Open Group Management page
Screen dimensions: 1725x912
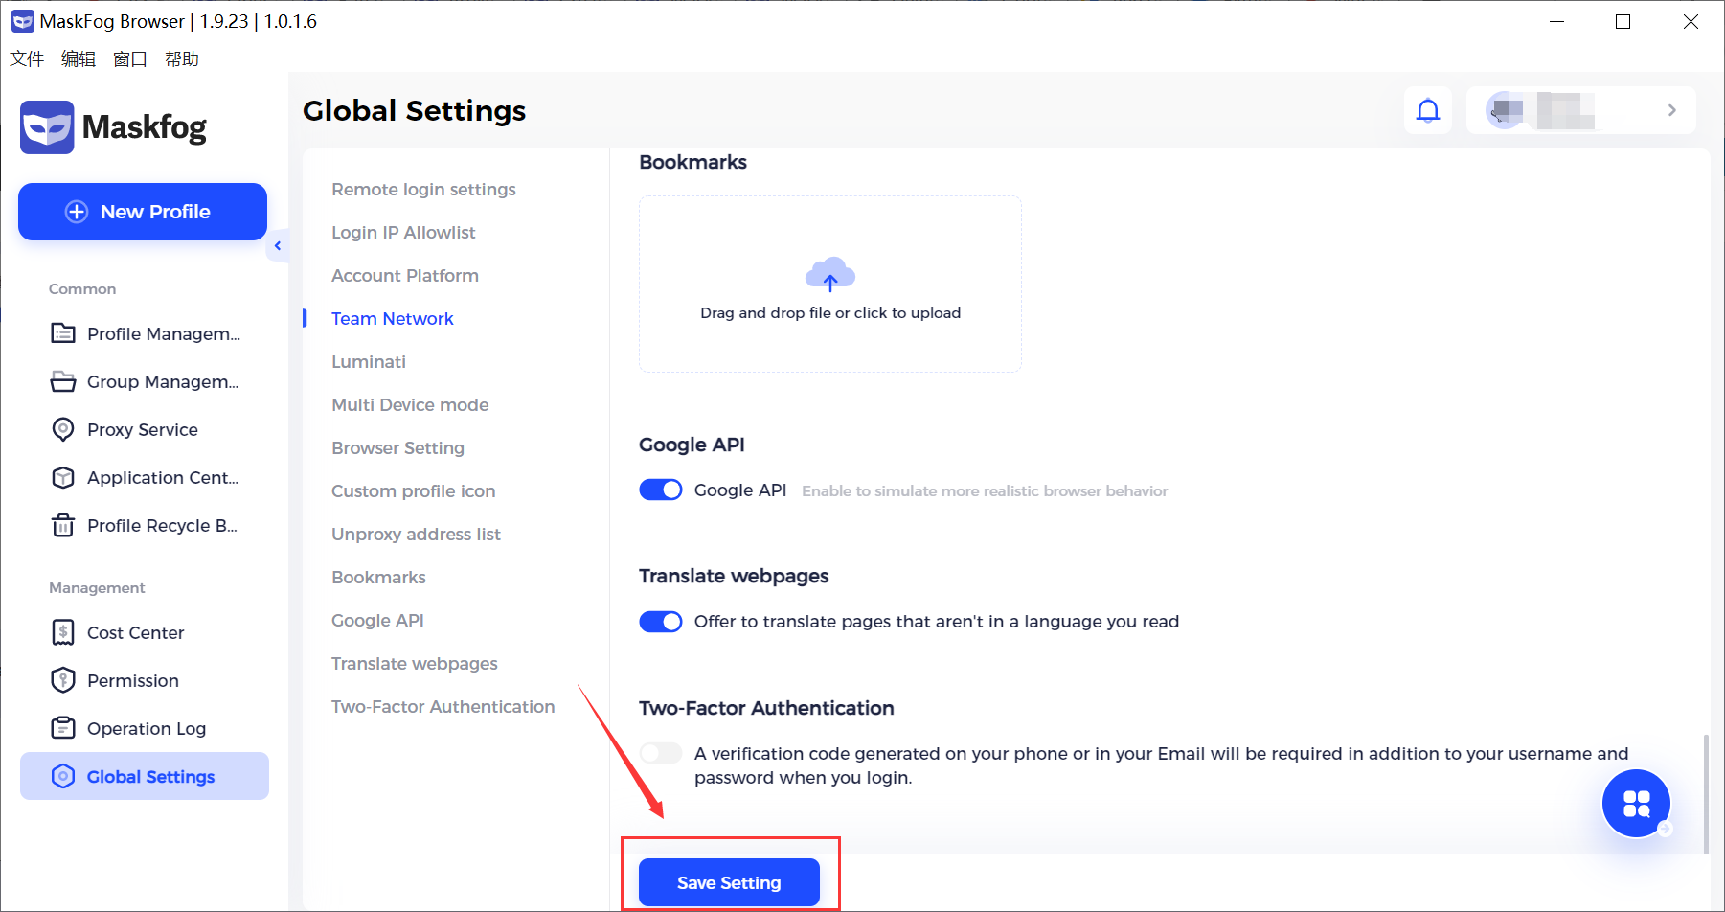[145, 381]
